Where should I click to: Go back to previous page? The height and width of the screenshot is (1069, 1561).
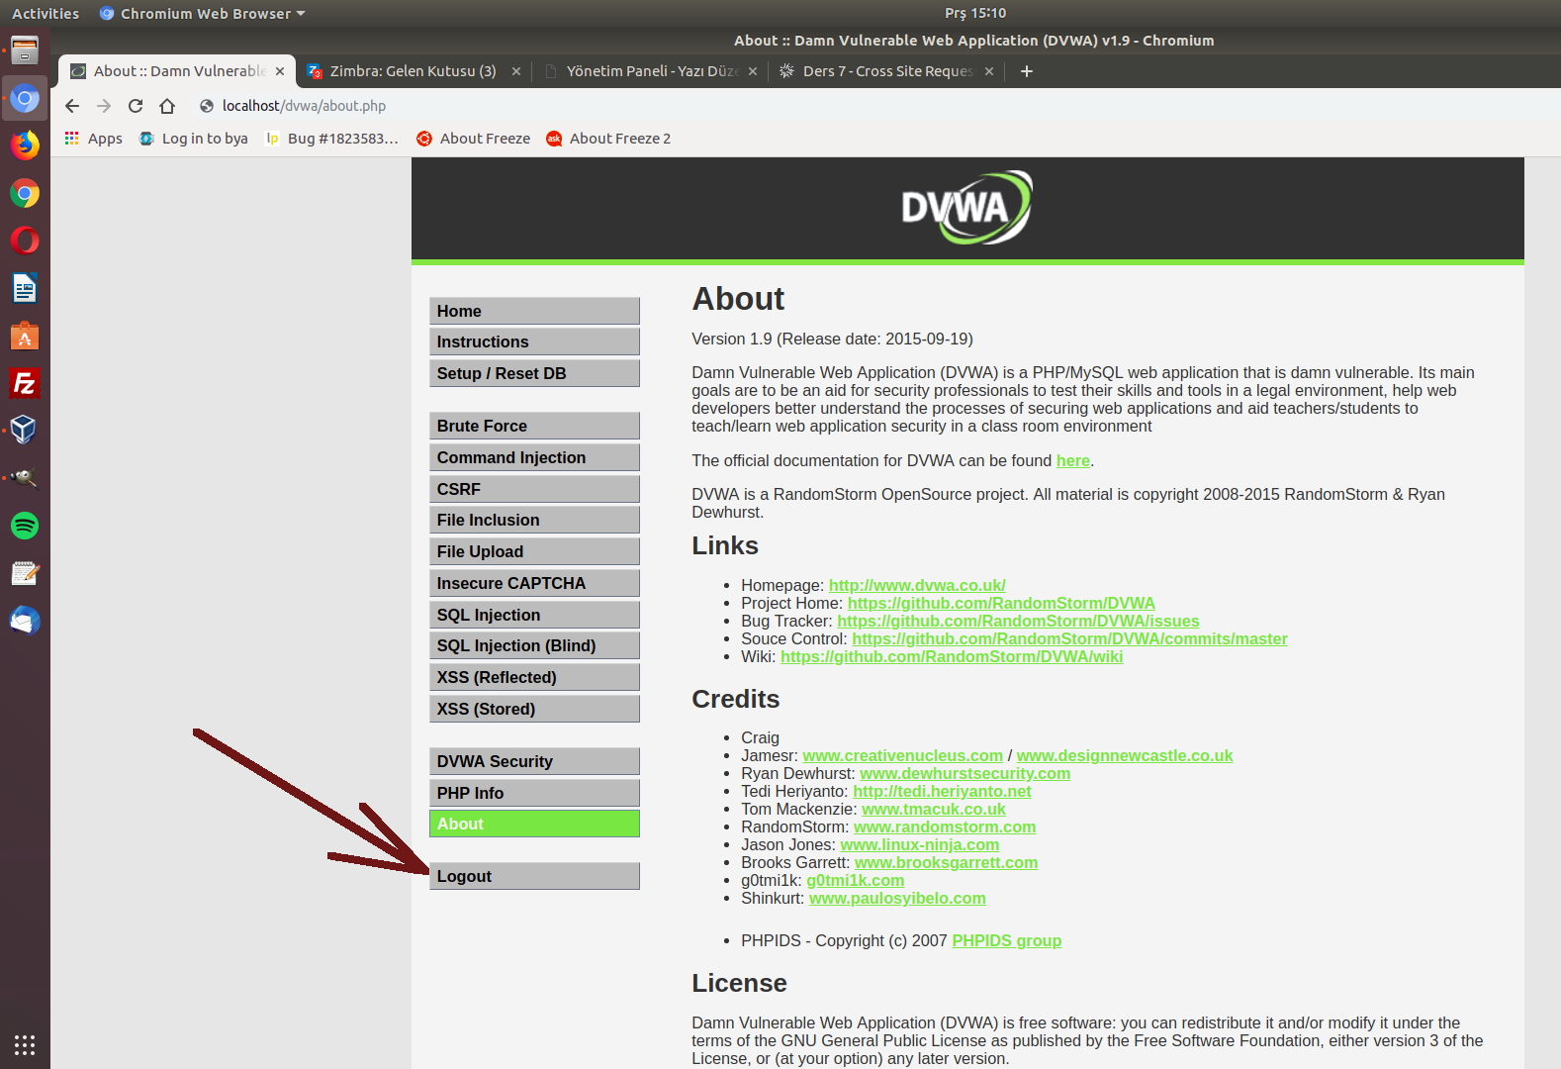tap(72, 106)
